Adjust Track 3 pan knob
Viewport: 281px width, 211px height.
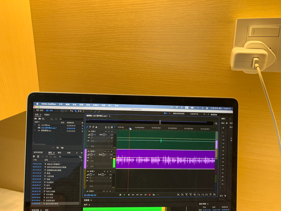[x=103, y=174]
